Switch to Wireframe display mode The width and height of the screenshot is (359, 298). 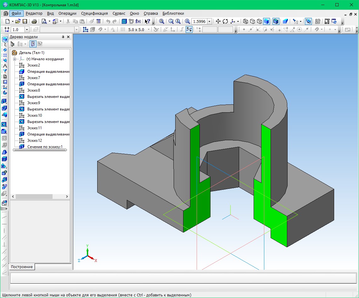tap(245, 21)
